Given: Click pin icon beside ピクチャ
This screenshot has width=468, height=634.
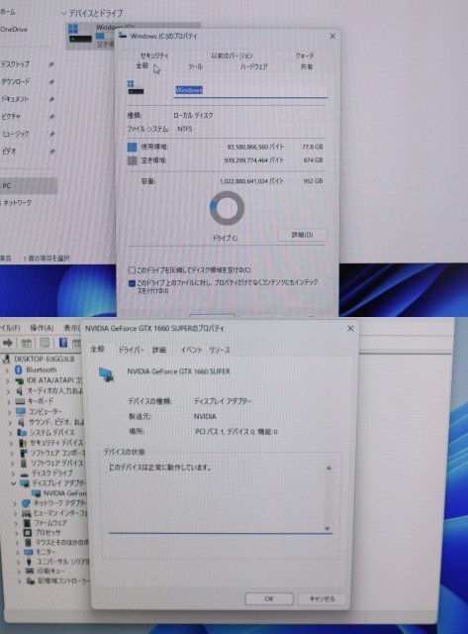Looking at the screenshot, I should (51, 117).
